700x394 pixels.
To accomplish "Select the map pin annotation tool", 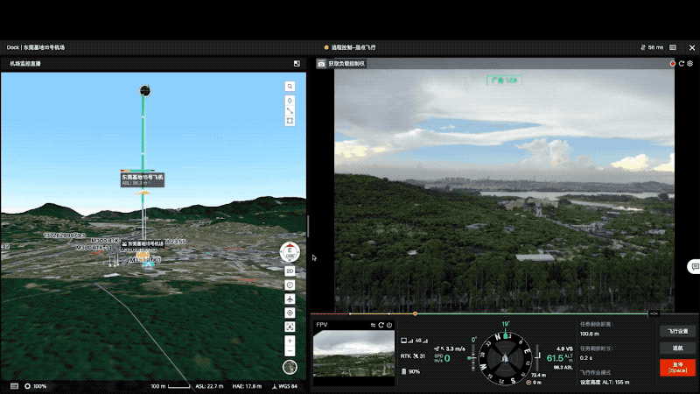I will click(x=290, y=101).
